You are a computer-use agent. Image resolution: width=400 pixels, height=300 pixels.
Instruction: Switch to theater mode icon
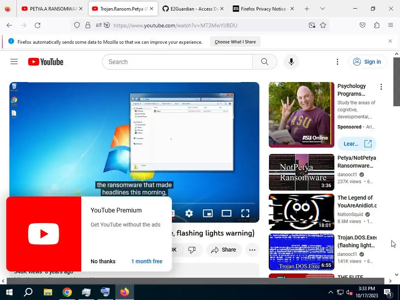[226, 213]
